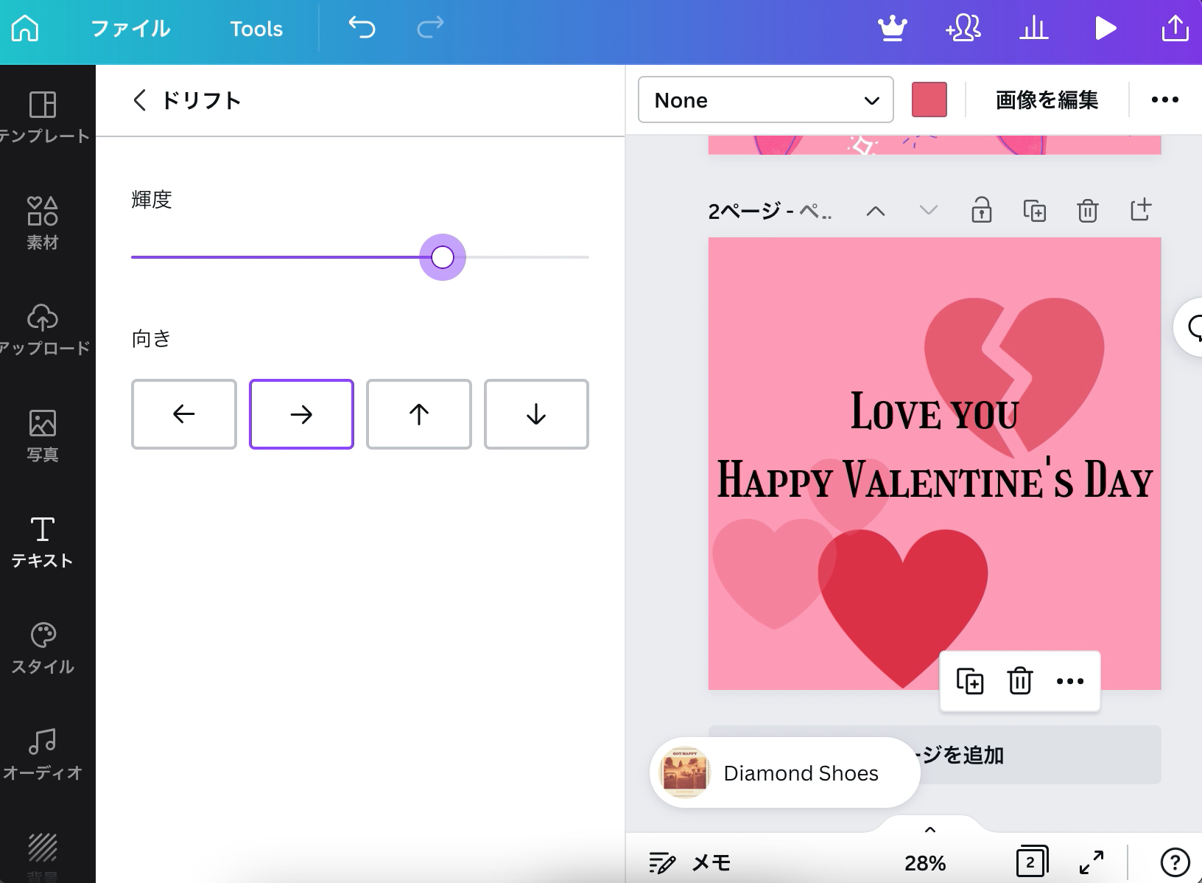Image resolution: width=1202 pixels, height=883 pixels.
Task: Duplicate the selected element in floating toolbar
Action: coord(970,681)
